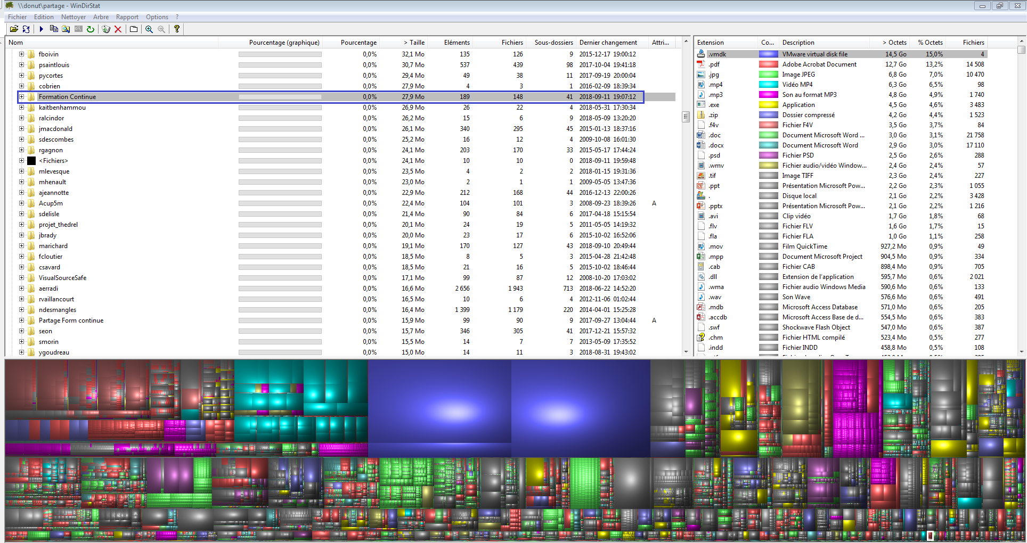This screenshot has height=543, width=1027.
Task: Click the Zoom In magnifier icon
Action: pos(149,29)
